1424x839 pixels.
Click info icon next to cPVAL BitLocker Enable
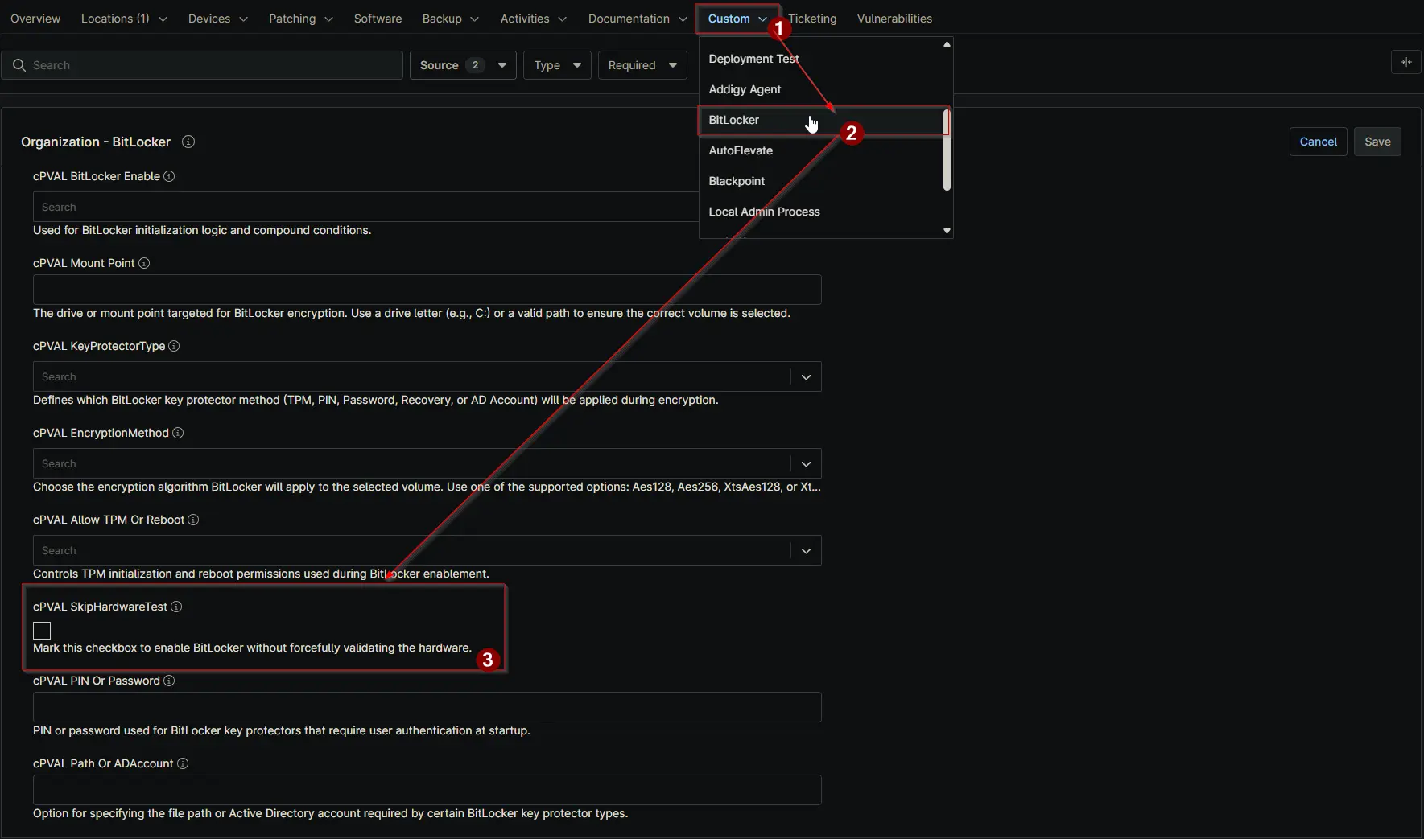(169, 176)
